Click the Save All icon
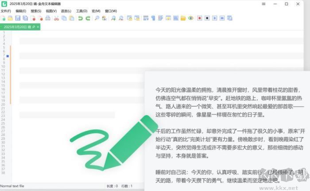Screen dimensions: 310x191 (x=25, y=19)
